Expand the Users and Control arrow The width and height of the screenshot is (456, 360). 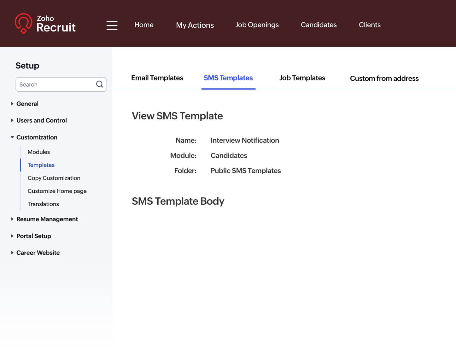[12, 120]
